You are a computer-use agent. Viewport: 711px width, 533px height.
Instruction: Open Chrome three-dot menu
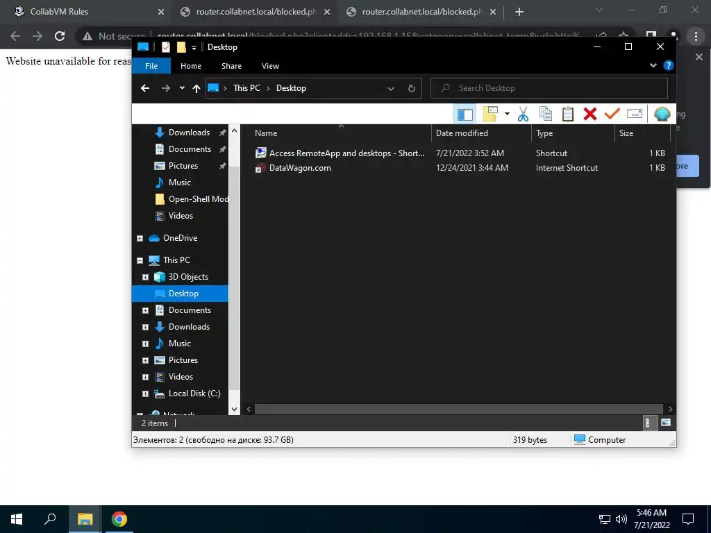tap(696, 36)
